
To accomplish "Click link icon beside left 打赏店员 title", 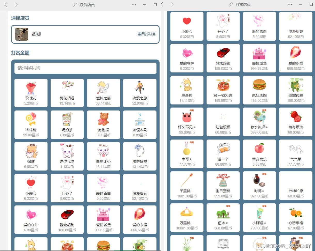I will pos(75,5).
